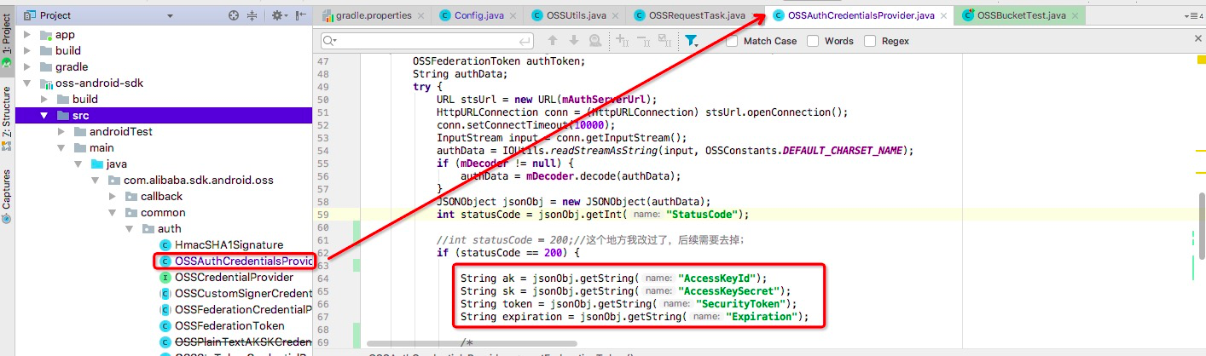Expand the top-level build folder
Image resolution: width=1206 pixels, height=356 pixels.
click(28, 51)
